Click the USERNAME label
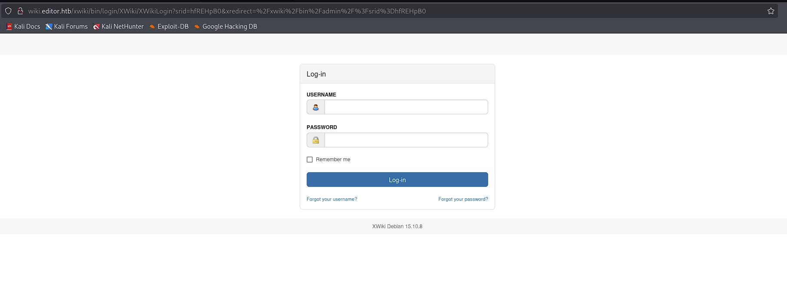Viewport: 787px width, 293px height. 321,94
